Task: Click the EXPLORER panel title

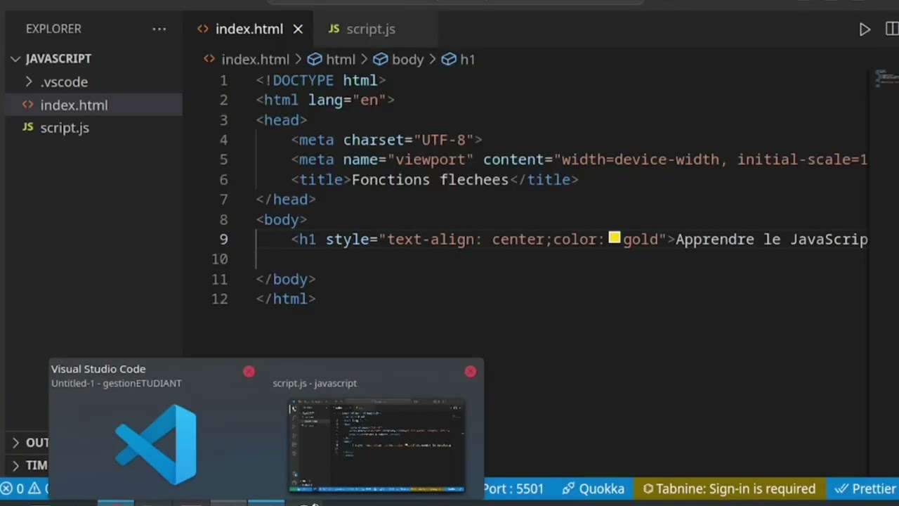Action: [53, 29]
